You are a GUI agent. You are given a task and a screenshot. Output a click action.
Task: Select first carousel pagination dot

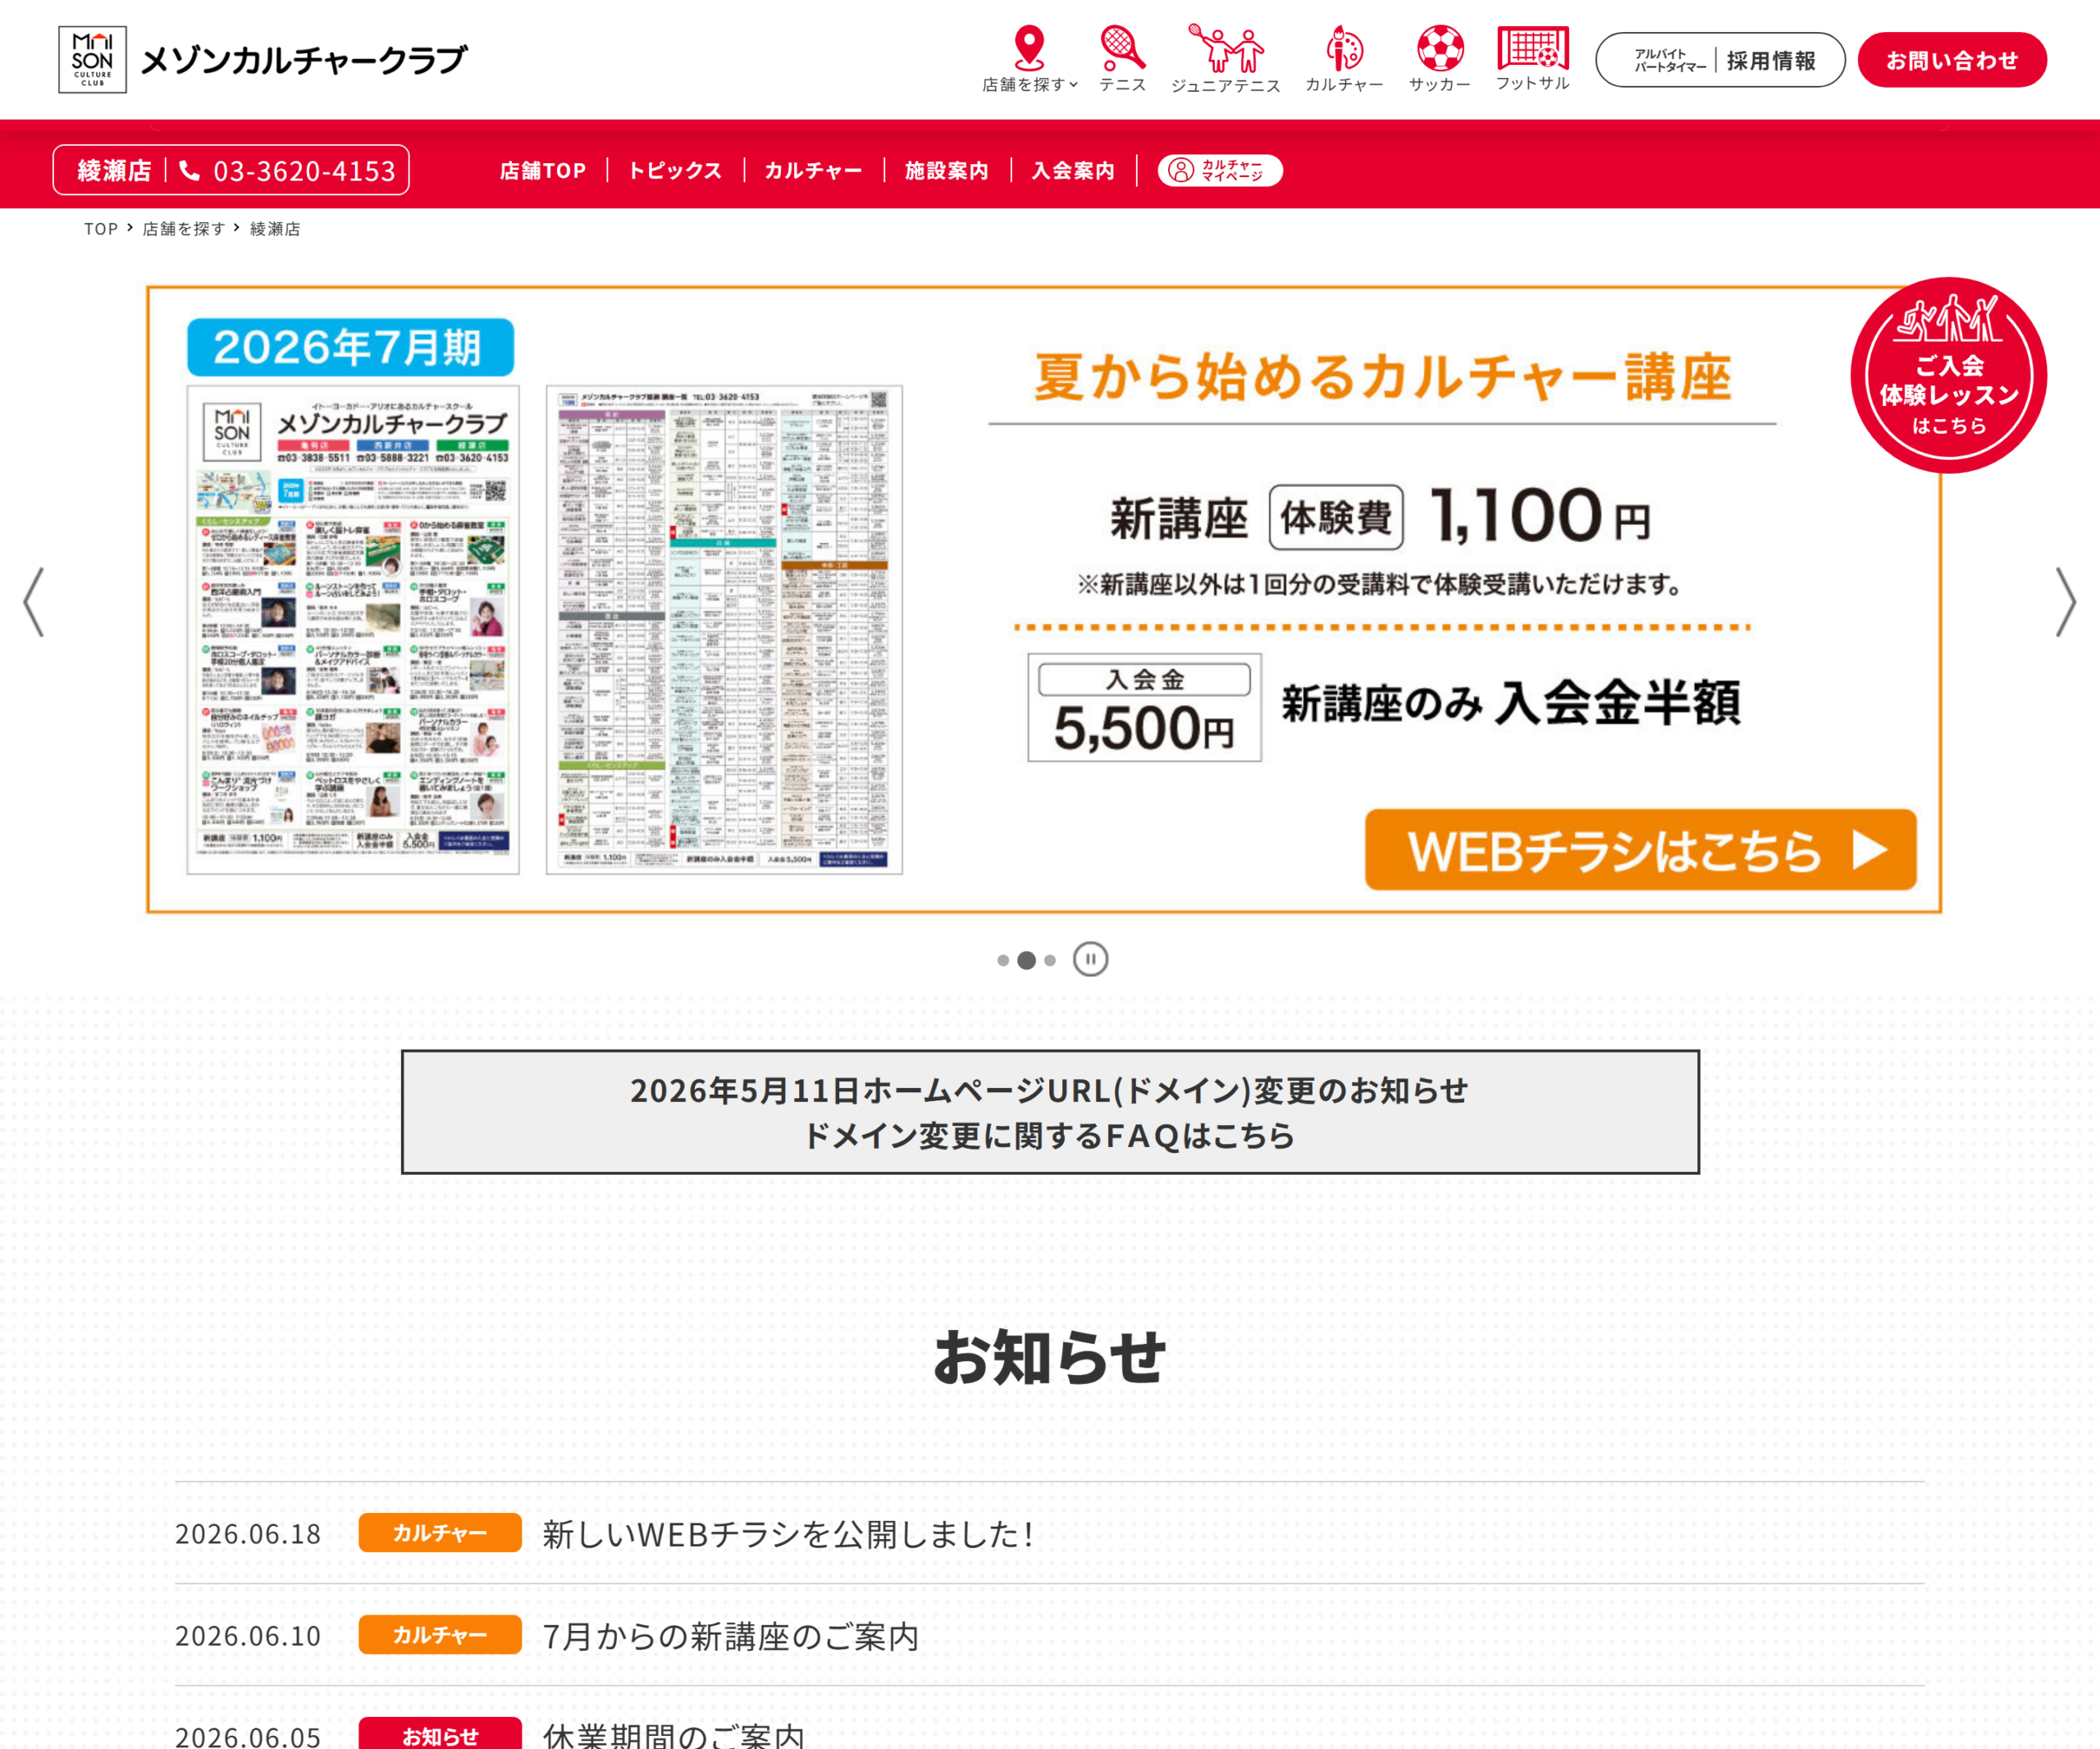pyautogui.click(x=1003, y=960)
